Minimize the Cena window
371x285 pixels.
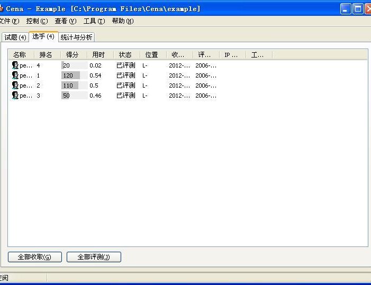pyautogui.click(x=346, y=9)
